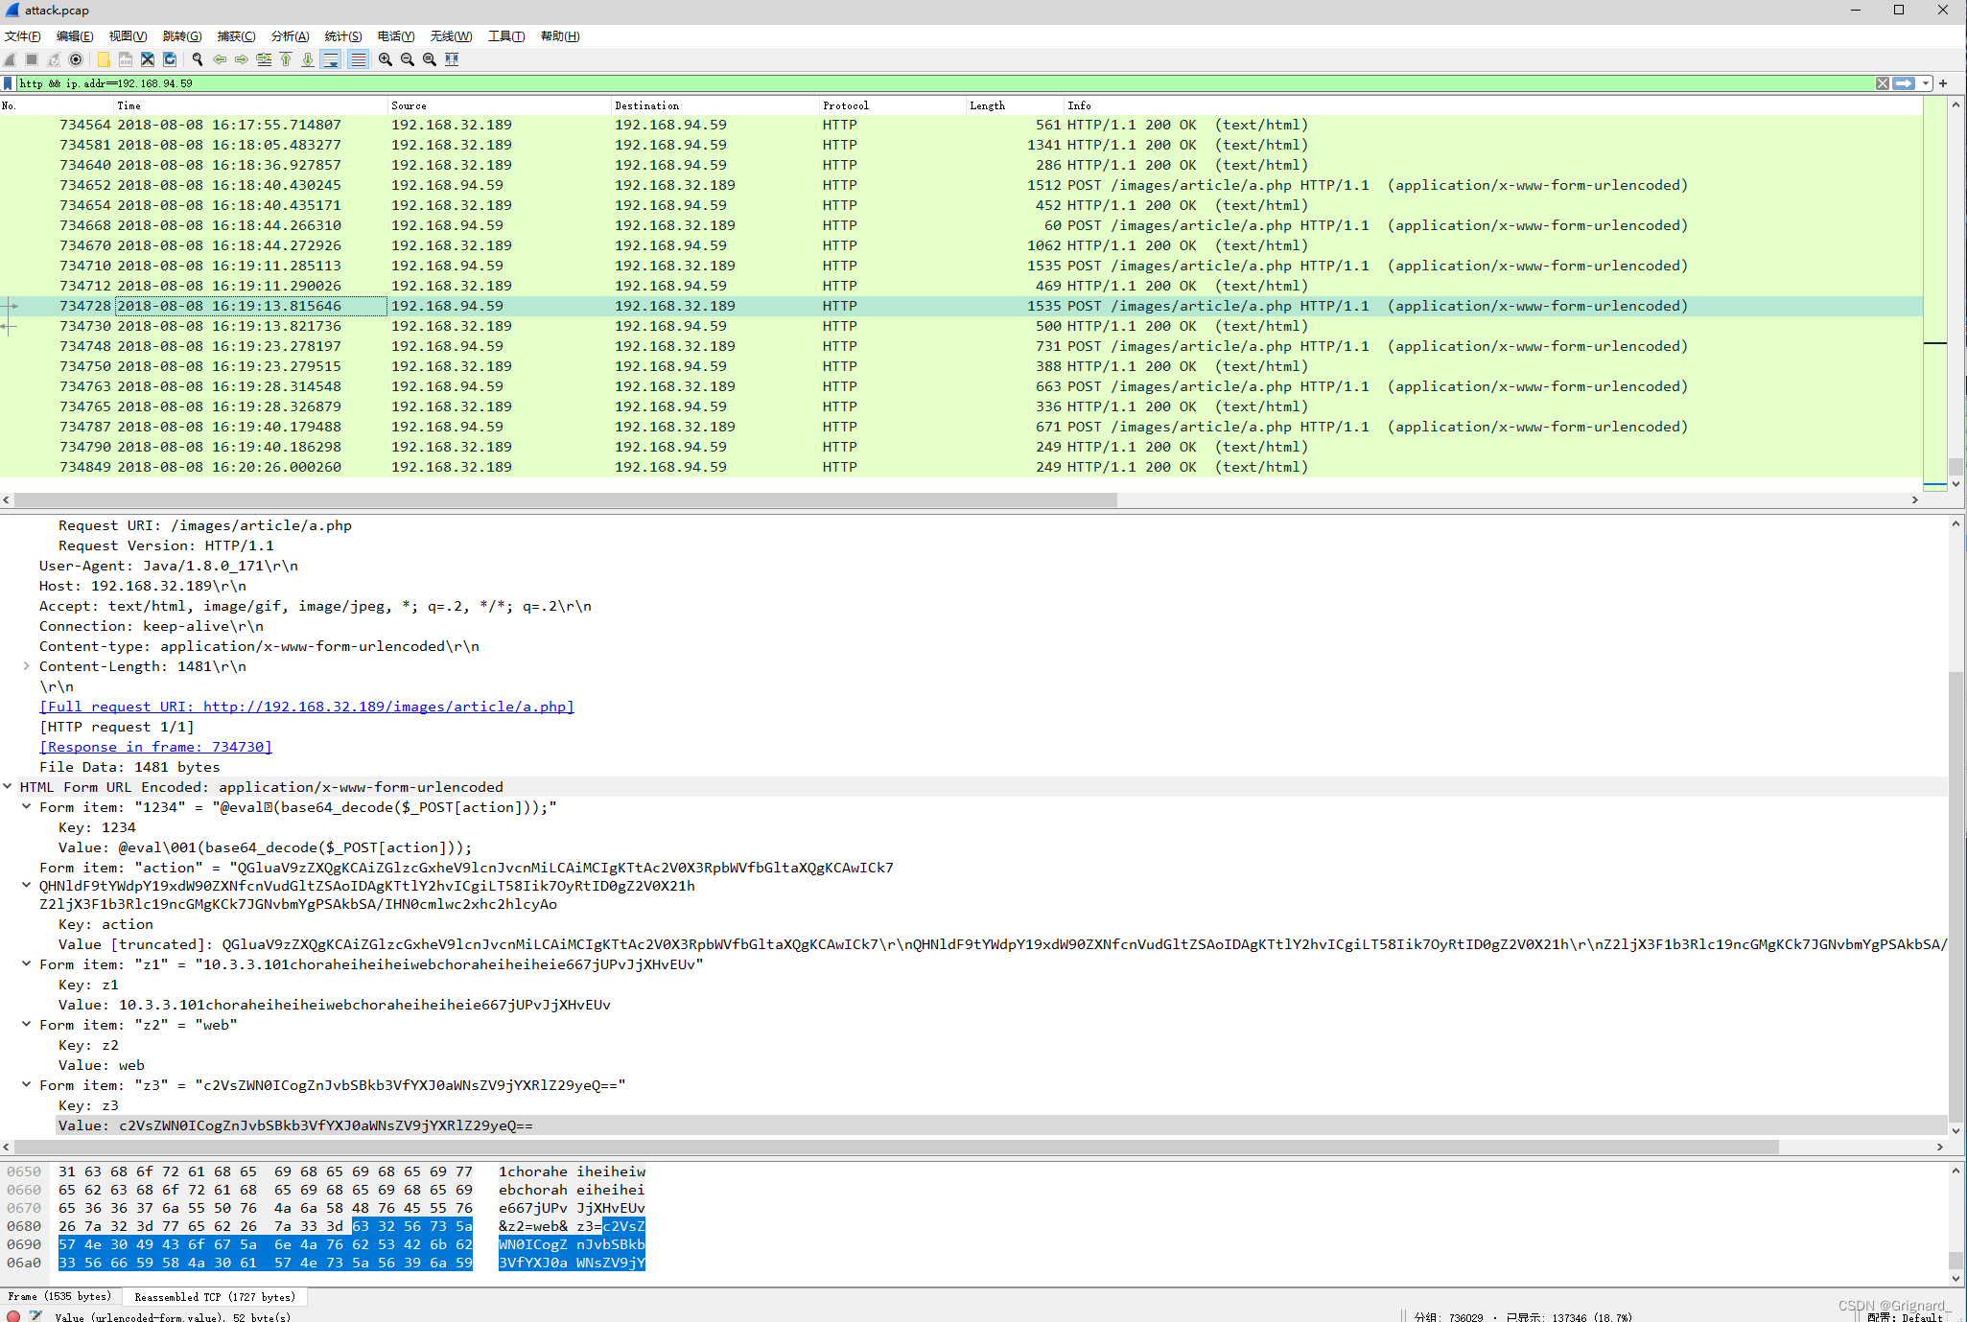Zoom in the main window text

coord(386,59)
